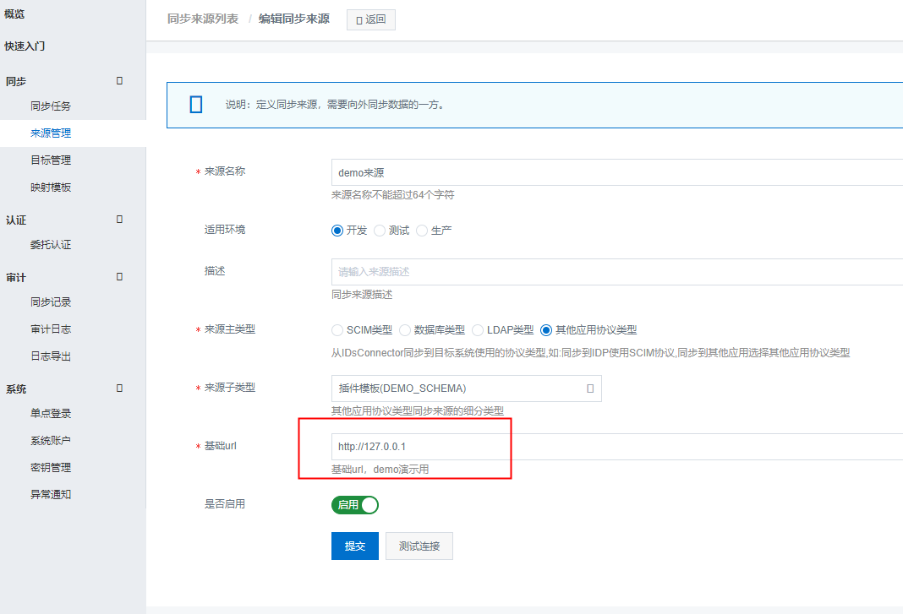Open 同步任务 in the sidebar
Viewport: 903px width, 614px height.
[51, 106]
